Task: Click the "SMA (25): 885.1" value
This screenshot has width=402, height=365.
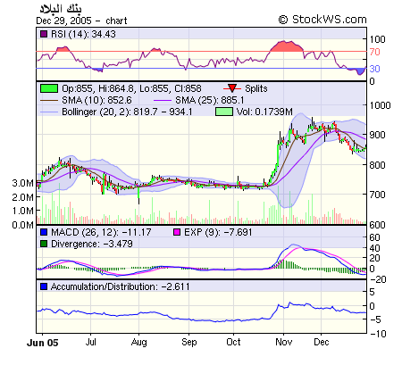Action: pos(210,100)
